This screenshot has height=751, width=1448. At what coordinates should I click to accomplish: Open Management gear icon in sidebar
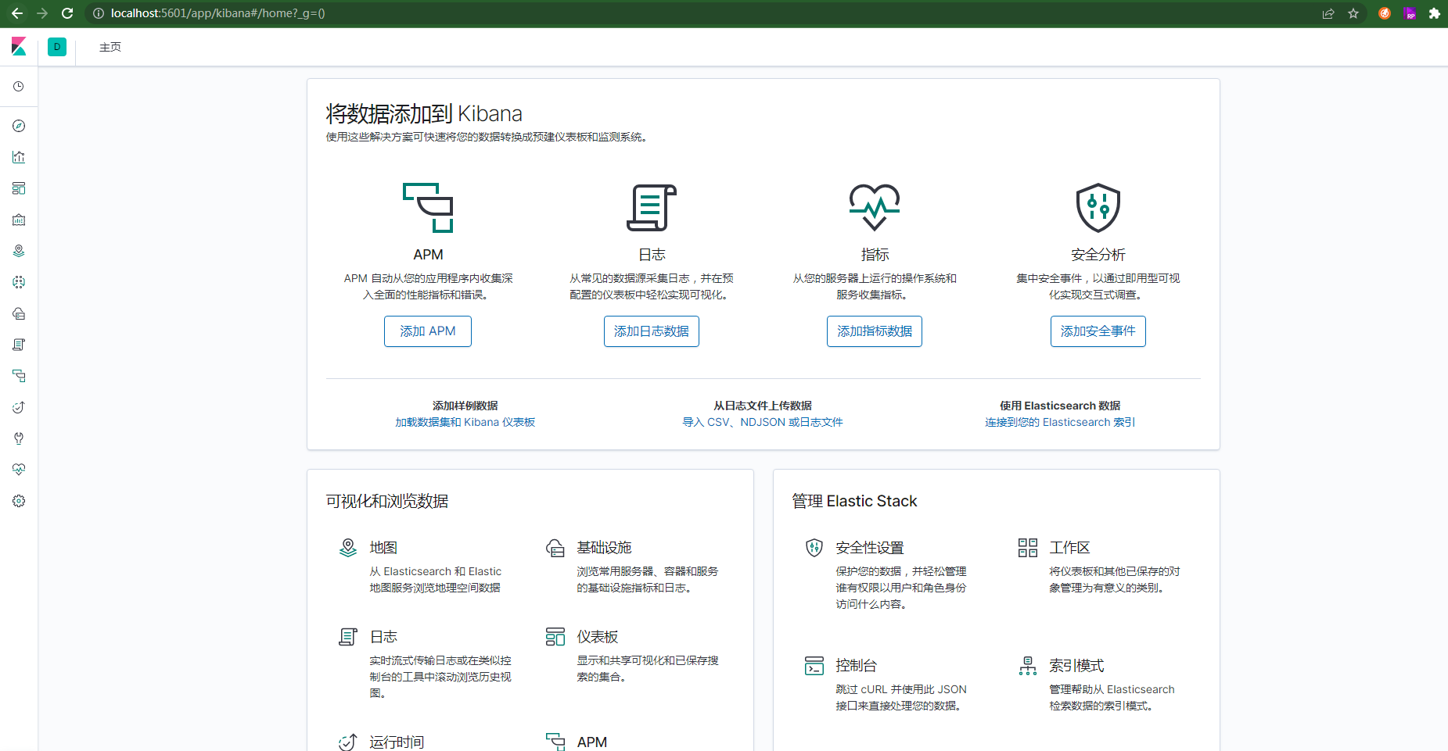pyautogui.click(x=19, y=501)
